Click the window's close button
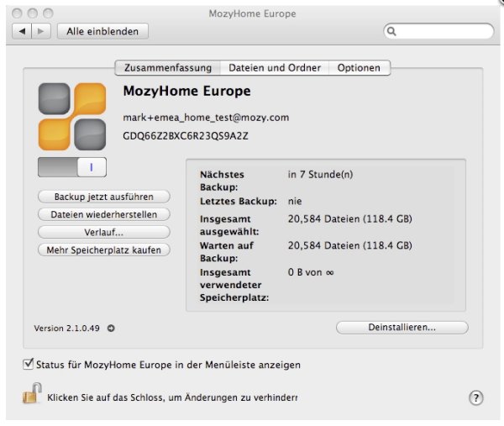 [17, 13]
